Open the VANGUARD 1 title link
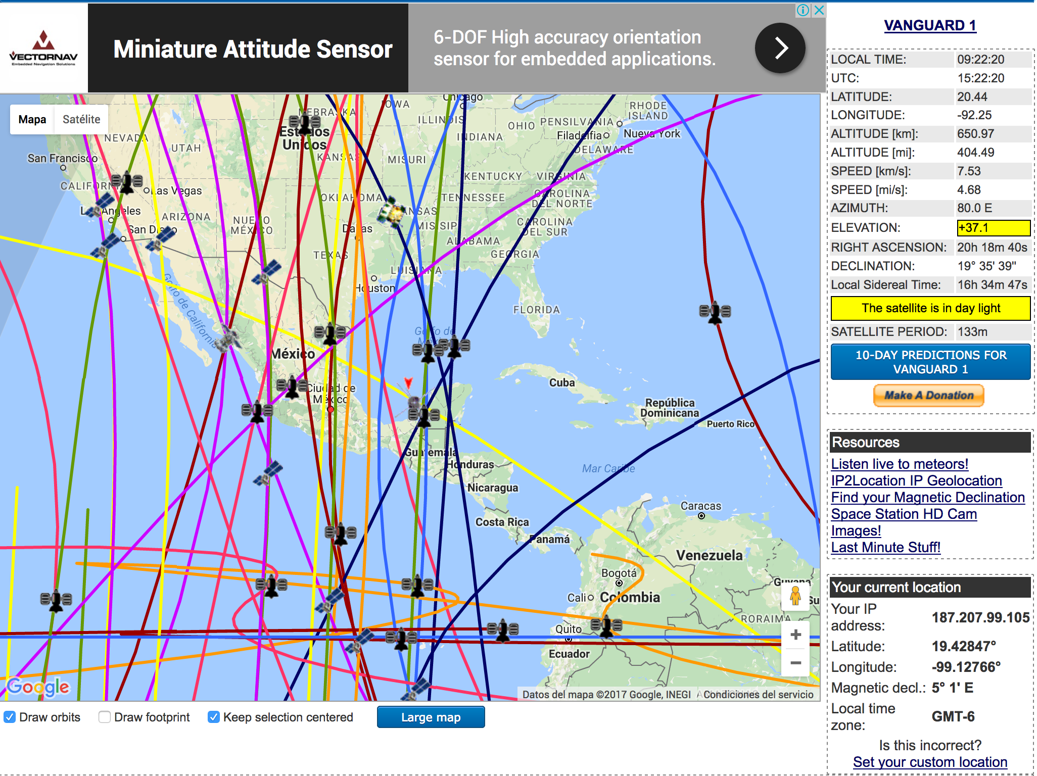This screenshot has width=1037, height=776. [x=930, y=25]
